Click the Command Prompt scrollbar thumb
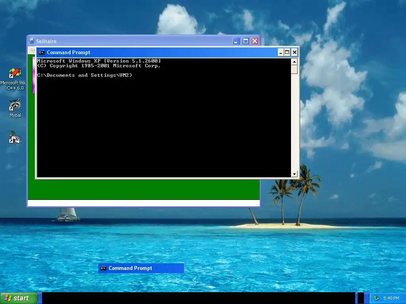Image resolution: width=406 pixels, height=304 pixels. click(x=294, y=70)
